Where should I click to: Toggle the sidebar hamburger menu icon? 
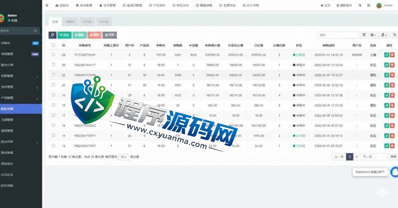tap(47, 5)
